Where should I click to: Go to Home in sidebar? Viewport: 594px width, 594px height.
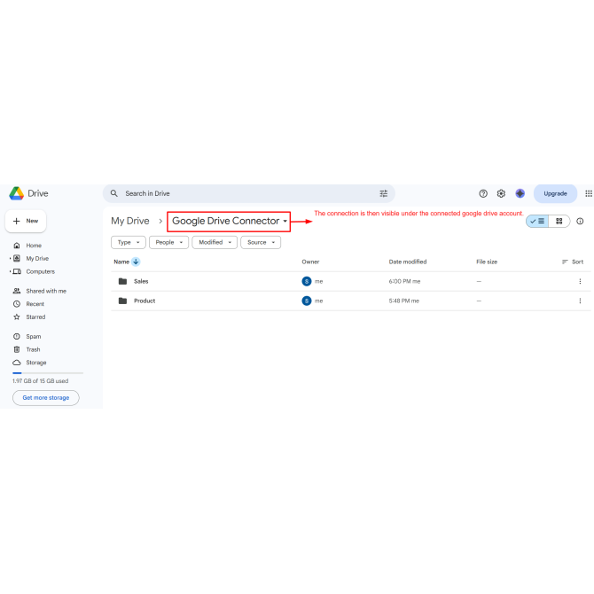tap(34, 246)
